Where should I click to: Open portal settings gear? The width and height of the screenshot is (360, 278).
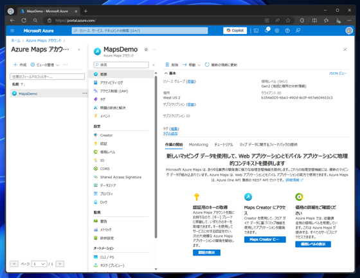pos(277,30)
